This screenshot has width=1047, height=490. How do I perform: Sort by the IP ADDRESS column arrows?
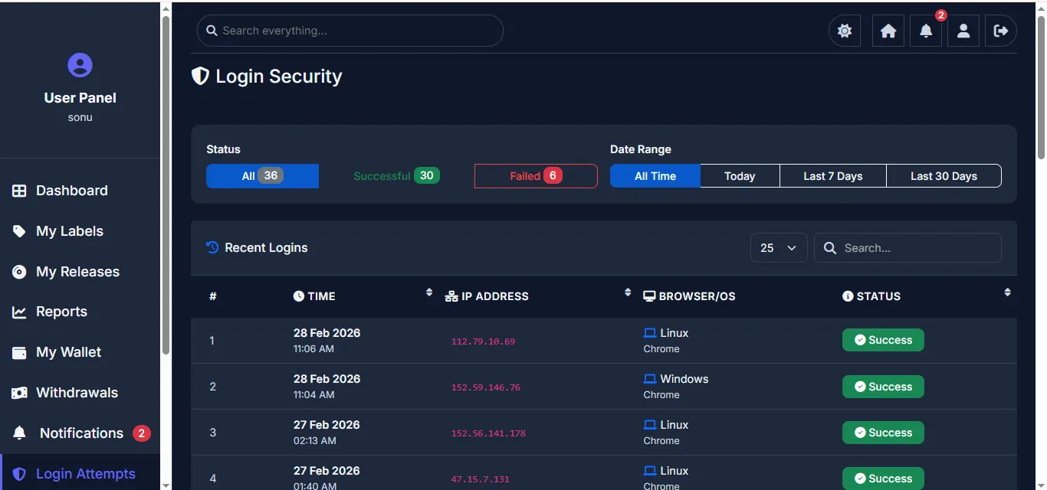coord(628,292)
